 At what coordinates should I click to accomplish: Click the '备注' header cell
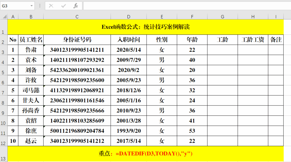pos(276,40)
